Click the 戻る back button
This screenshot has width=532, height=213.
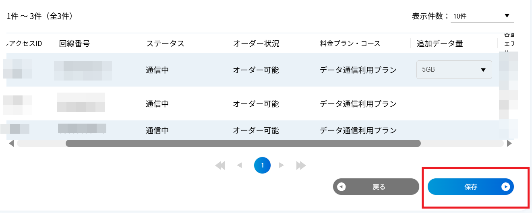[x=376, y=187]
